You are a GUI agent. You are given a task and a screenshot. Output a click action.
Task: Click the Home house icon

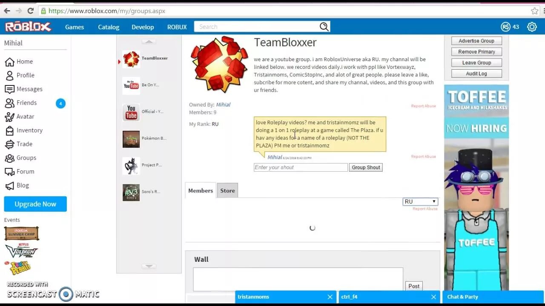point(9,62)
